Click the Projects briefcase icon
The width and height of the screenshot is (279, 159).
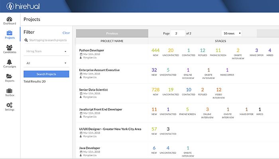[x=10, y=33]
